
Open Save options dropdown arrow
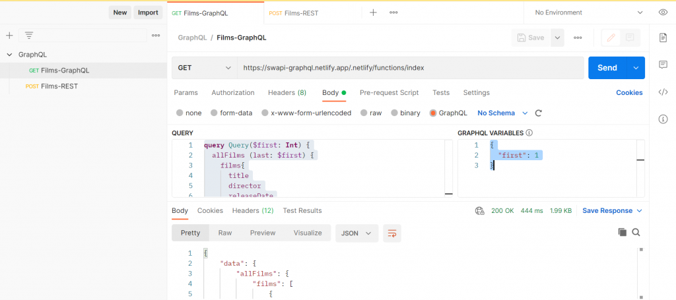click(557, 38)
